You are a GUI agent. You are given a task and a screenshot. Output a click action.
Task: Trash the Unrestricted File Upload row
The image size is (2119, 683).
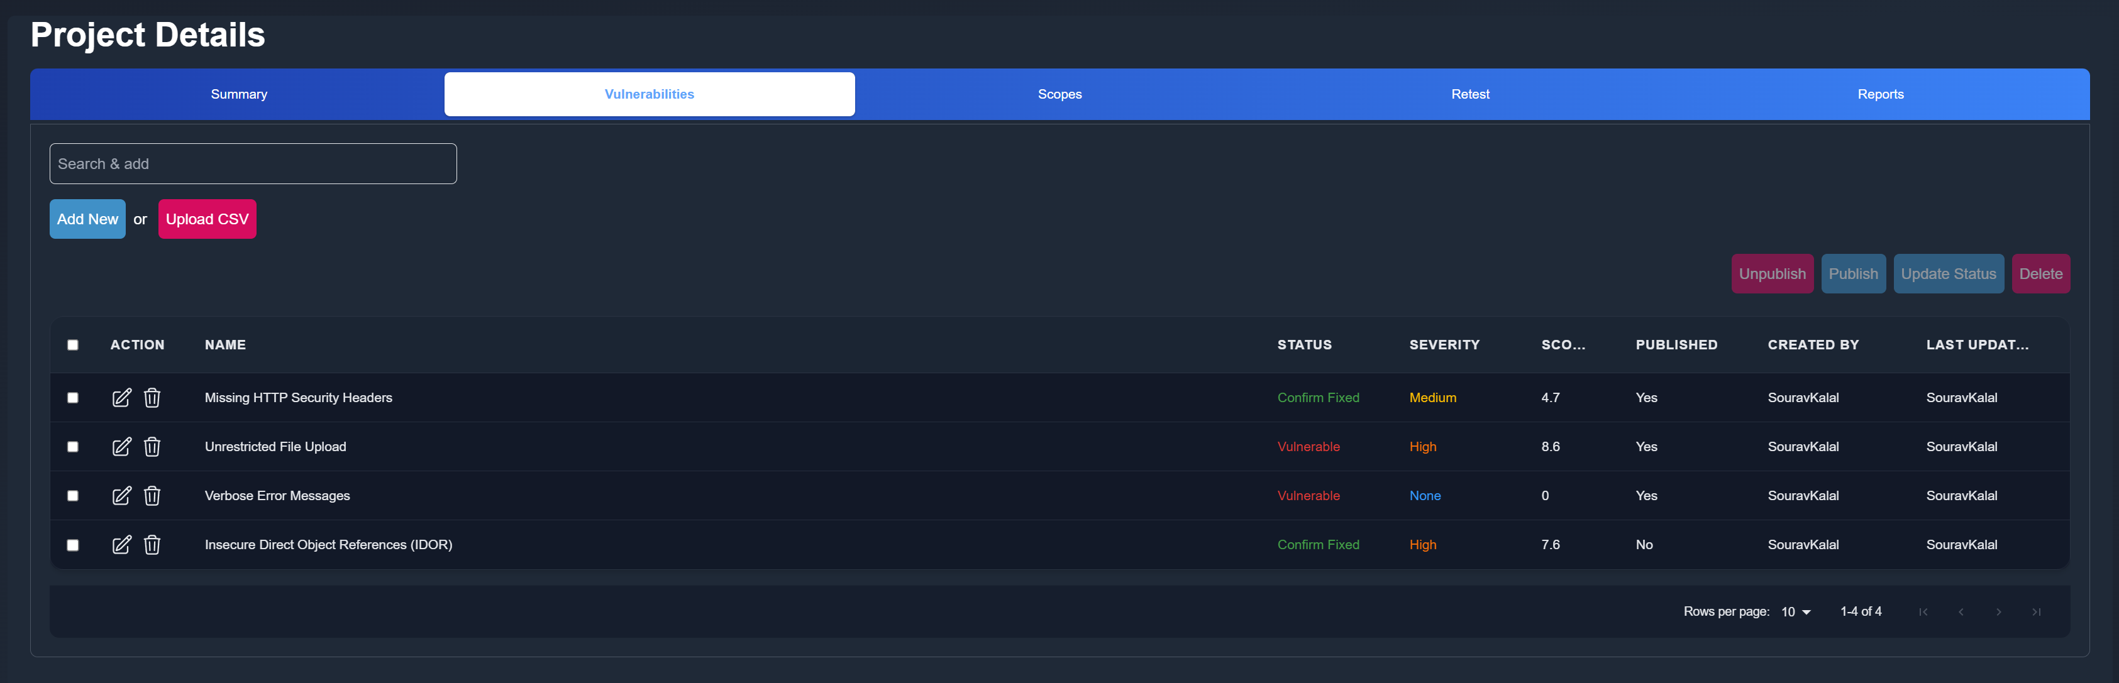click(x=152, y=447)
